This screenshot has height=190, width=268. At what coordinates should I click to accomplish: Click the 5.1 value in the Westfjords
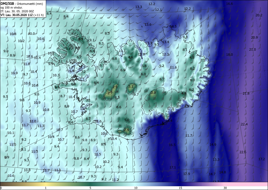[68, 49]
